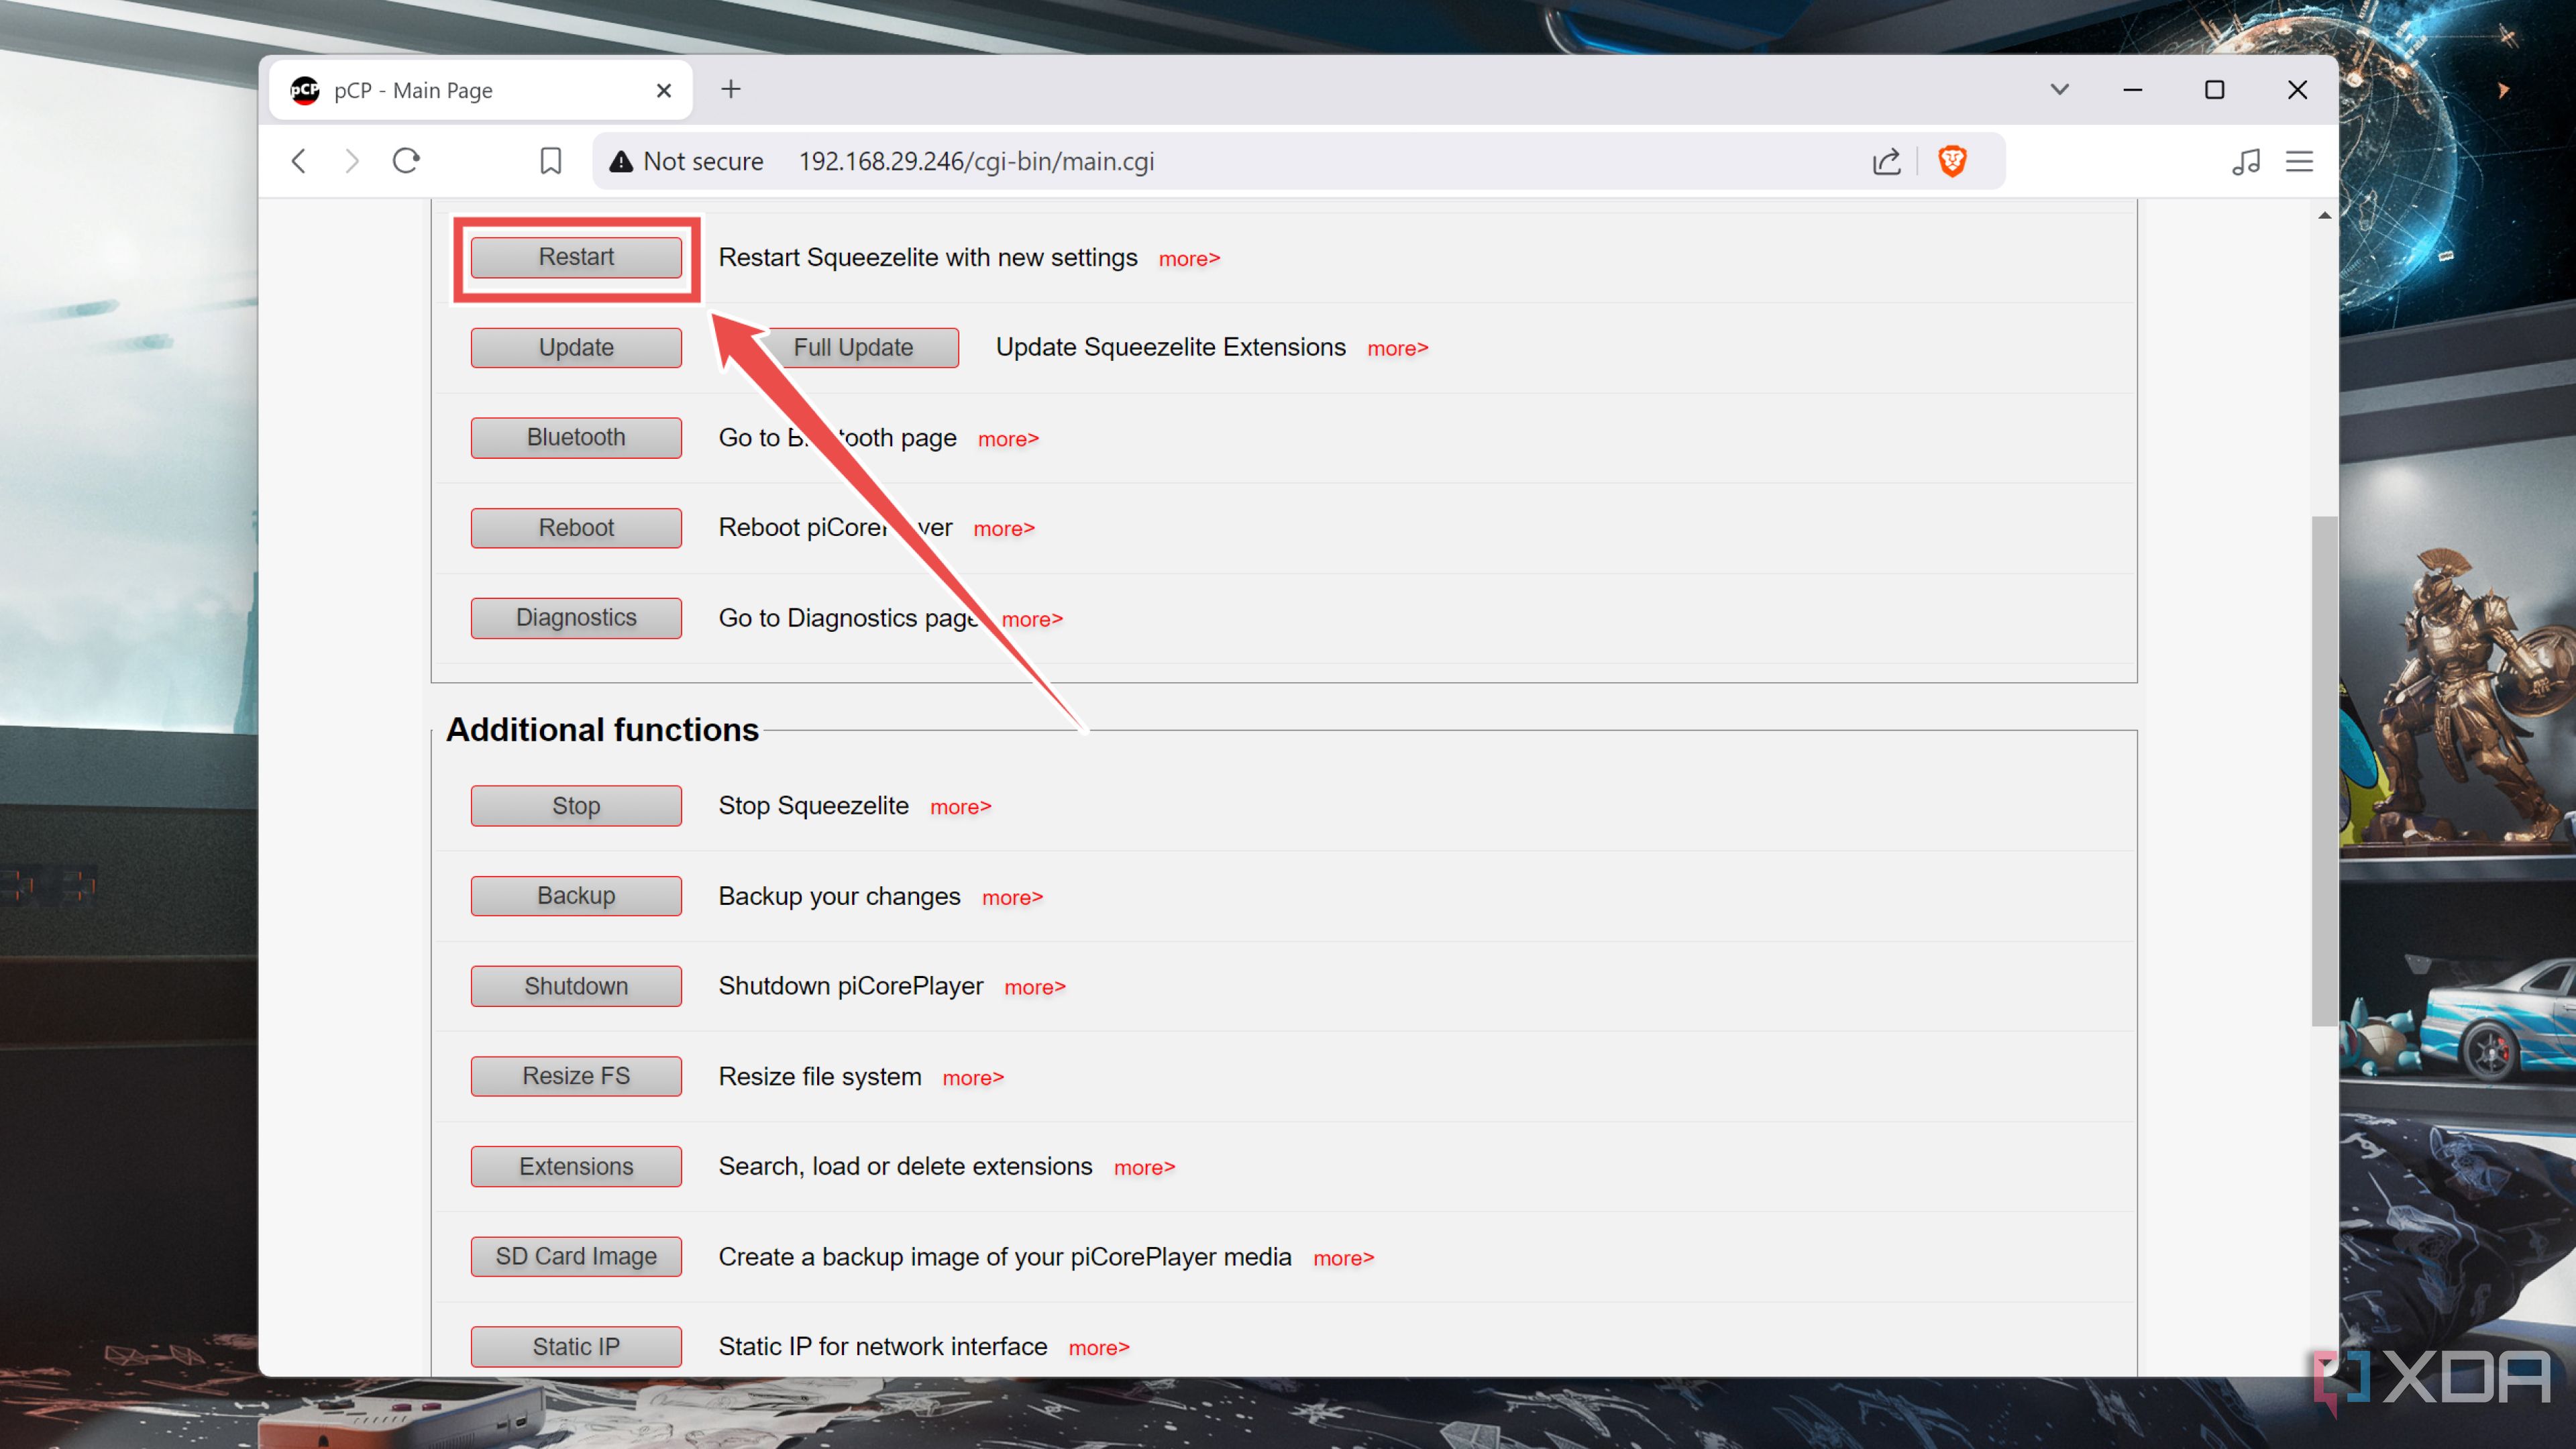The height and width of the screenshot is (1449, 2576).
Task: Reload the piCorePlayer page
Action: point(406,161)
